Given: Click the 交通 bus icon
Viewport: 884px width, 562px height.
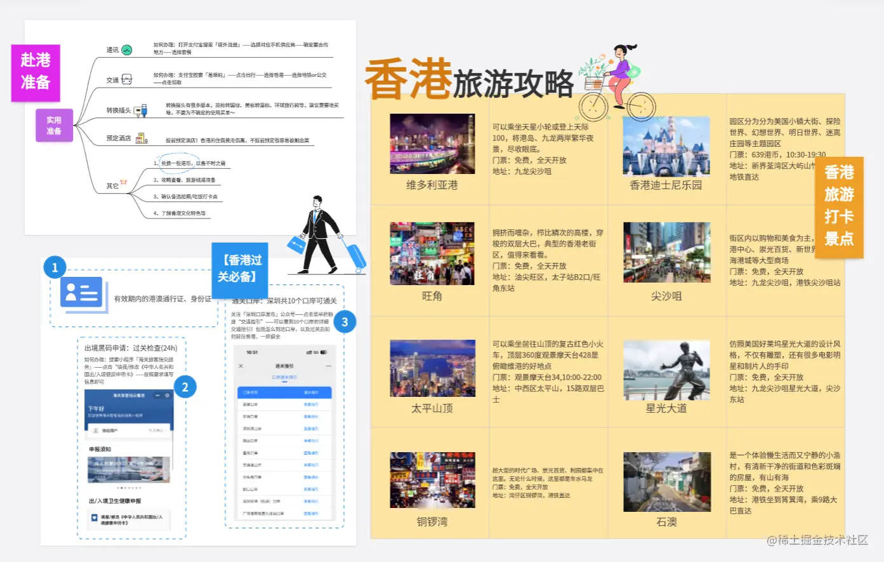Looking at the screenshot, I should (127, 79).
